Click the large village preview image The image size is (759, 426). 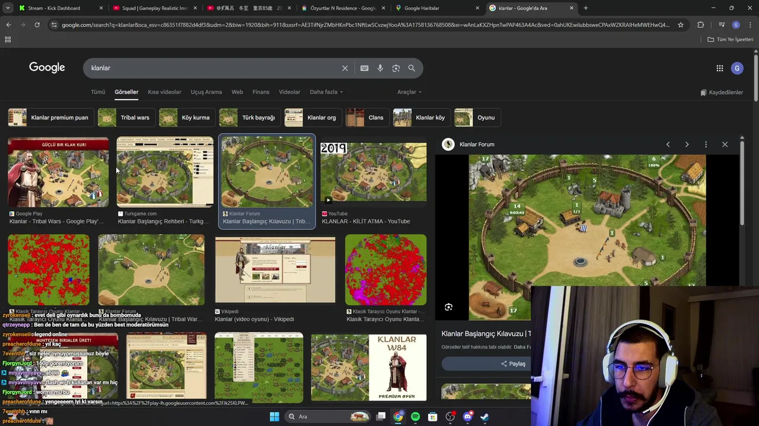click(x=587, y=237)
